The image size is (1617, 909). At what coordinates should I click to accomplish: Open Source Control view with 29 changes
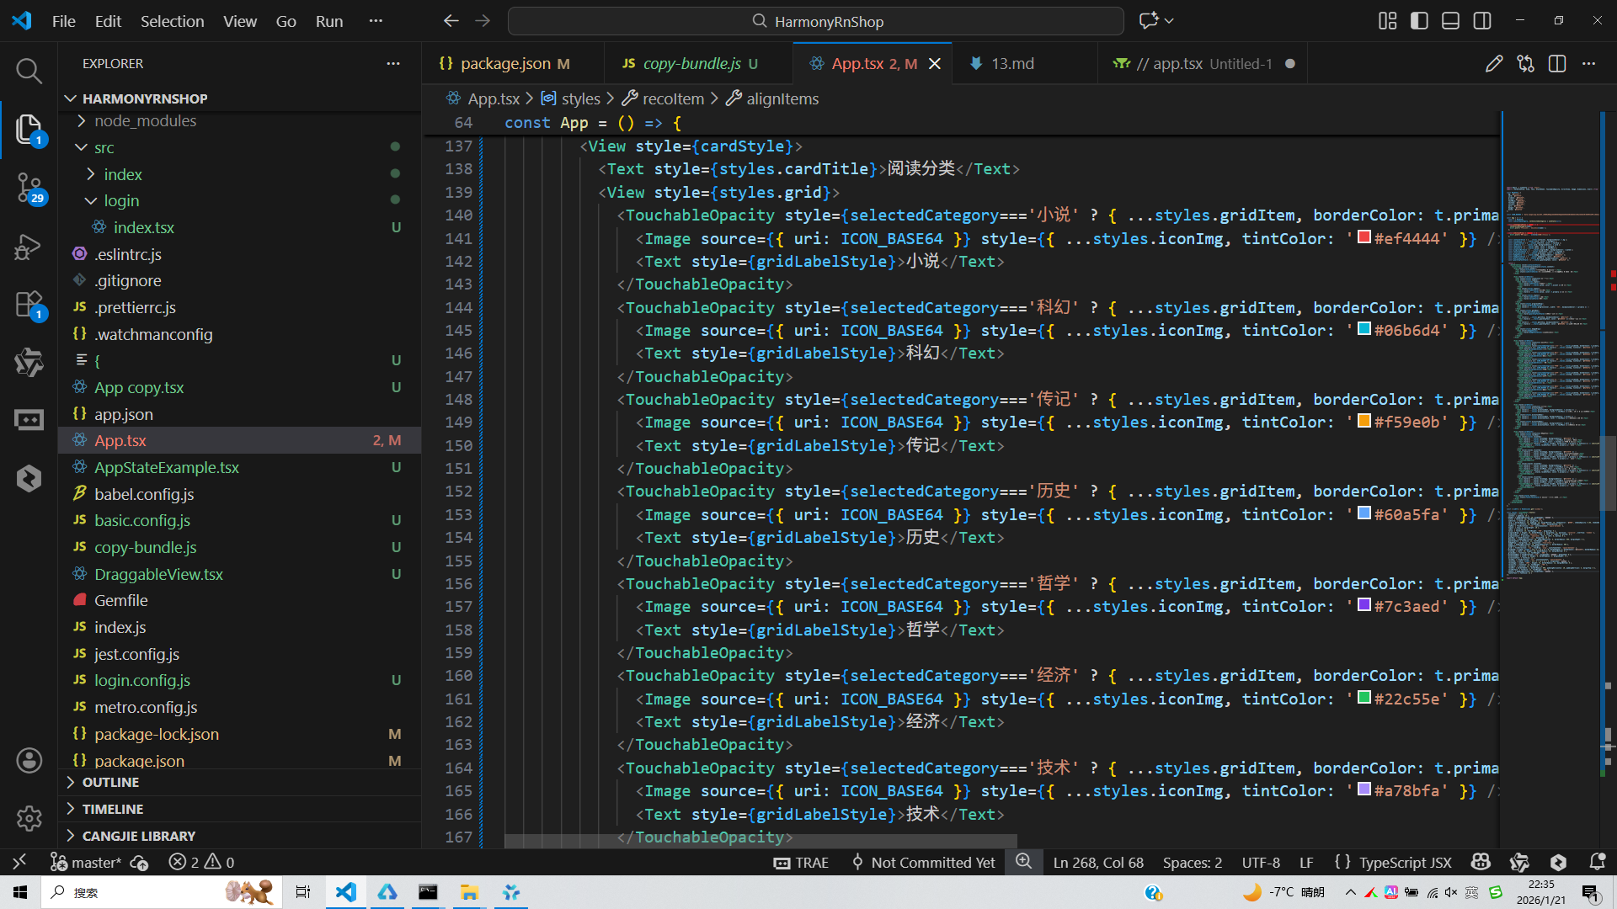(29, 187)
